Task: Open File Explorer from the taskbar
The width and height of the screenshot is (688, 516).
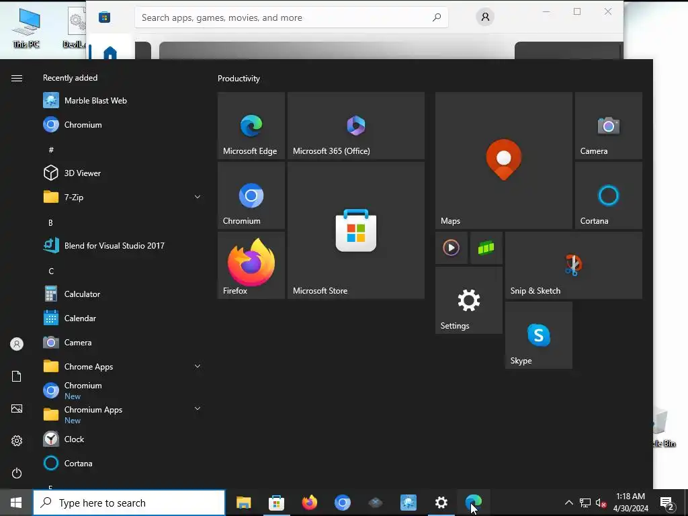Action: pos(243,503)
